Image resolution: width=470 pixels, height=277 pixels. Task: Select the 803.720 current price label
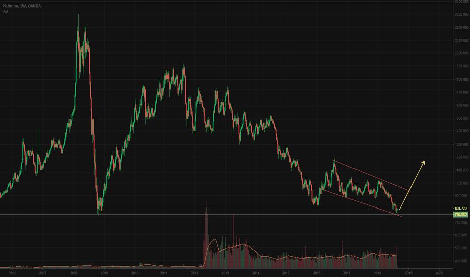click(461, 209)
